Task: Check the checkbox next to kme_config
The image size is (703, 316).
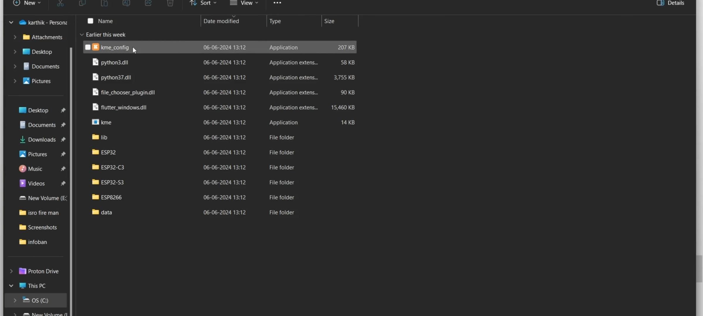Action: (x=88, y=47)
